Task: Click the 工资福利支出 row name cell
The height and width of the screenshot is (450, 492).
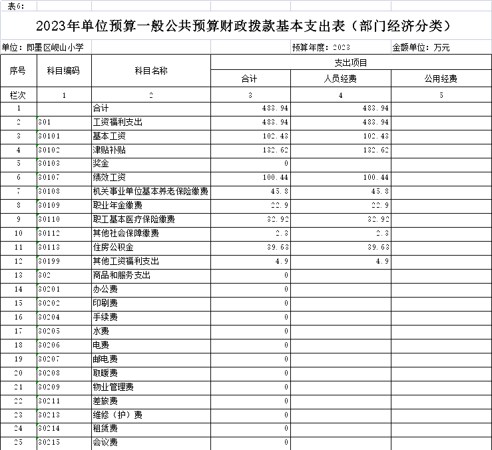Action: tap(150, 122)
